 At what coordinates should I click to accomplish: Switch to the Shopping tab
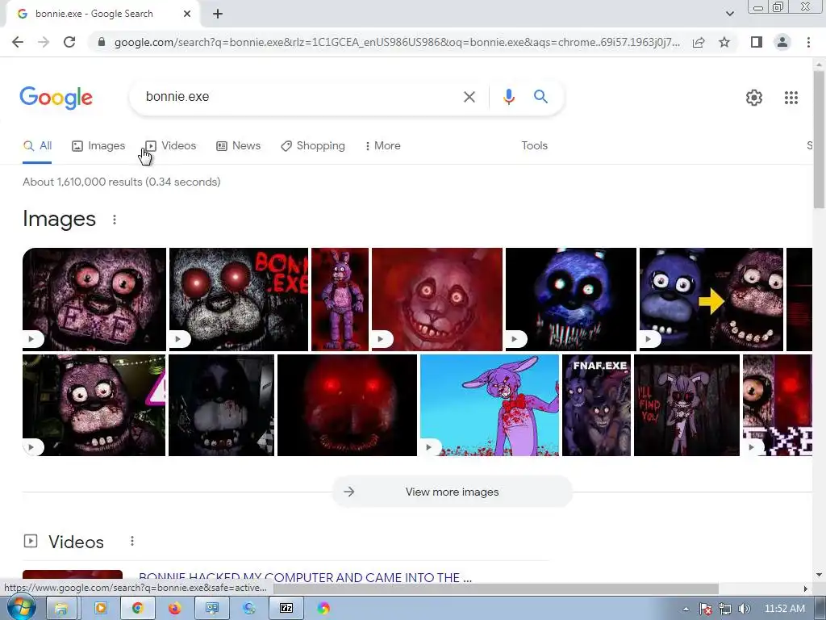[313, 146]
